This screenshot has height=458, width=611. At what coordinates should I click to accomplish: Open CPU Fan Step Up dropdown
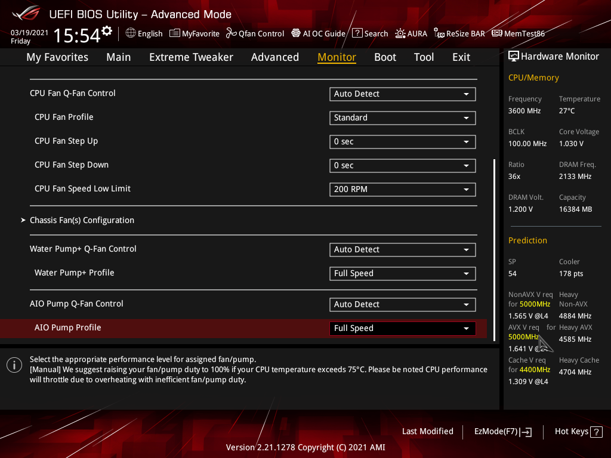point(403,142)
